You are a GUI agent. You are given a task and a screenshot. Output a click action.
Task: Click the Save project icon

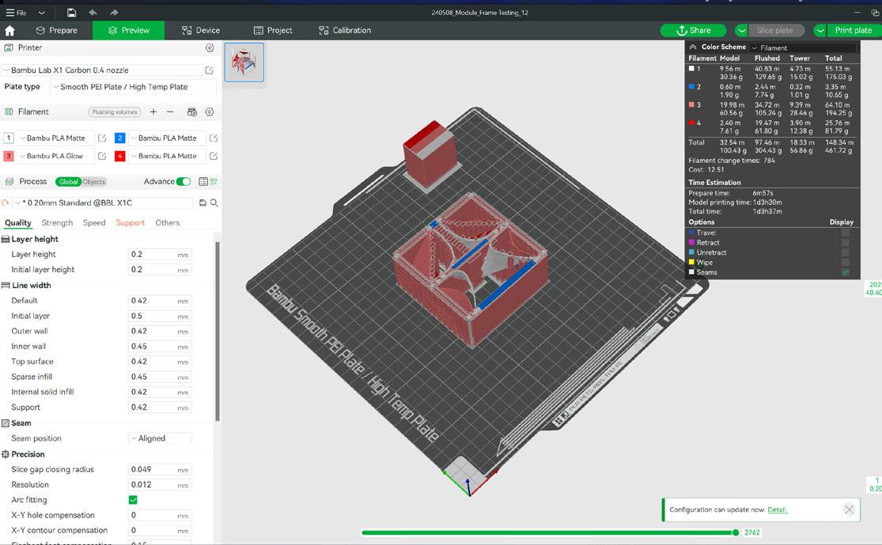click(x=71, y=13)
